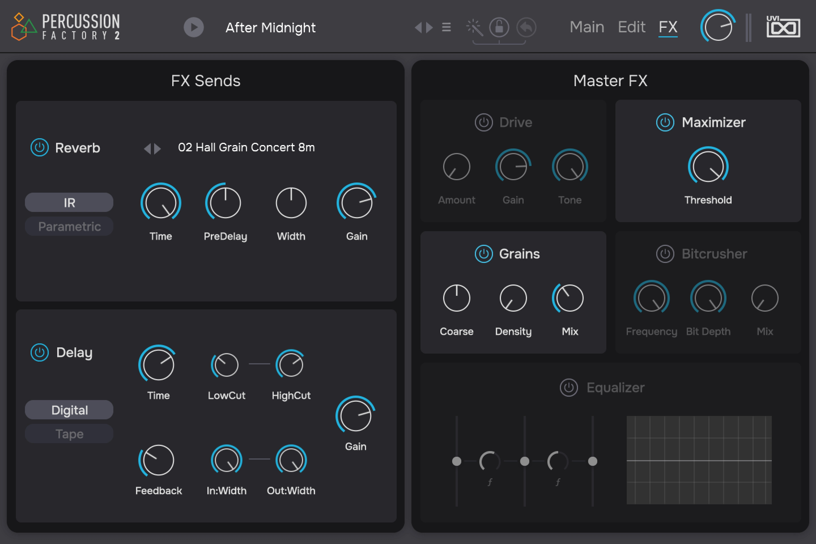Click the master volume knob in header
This screenshot has height=544, width=816.
pyautogui.click(x=718, y=26)
